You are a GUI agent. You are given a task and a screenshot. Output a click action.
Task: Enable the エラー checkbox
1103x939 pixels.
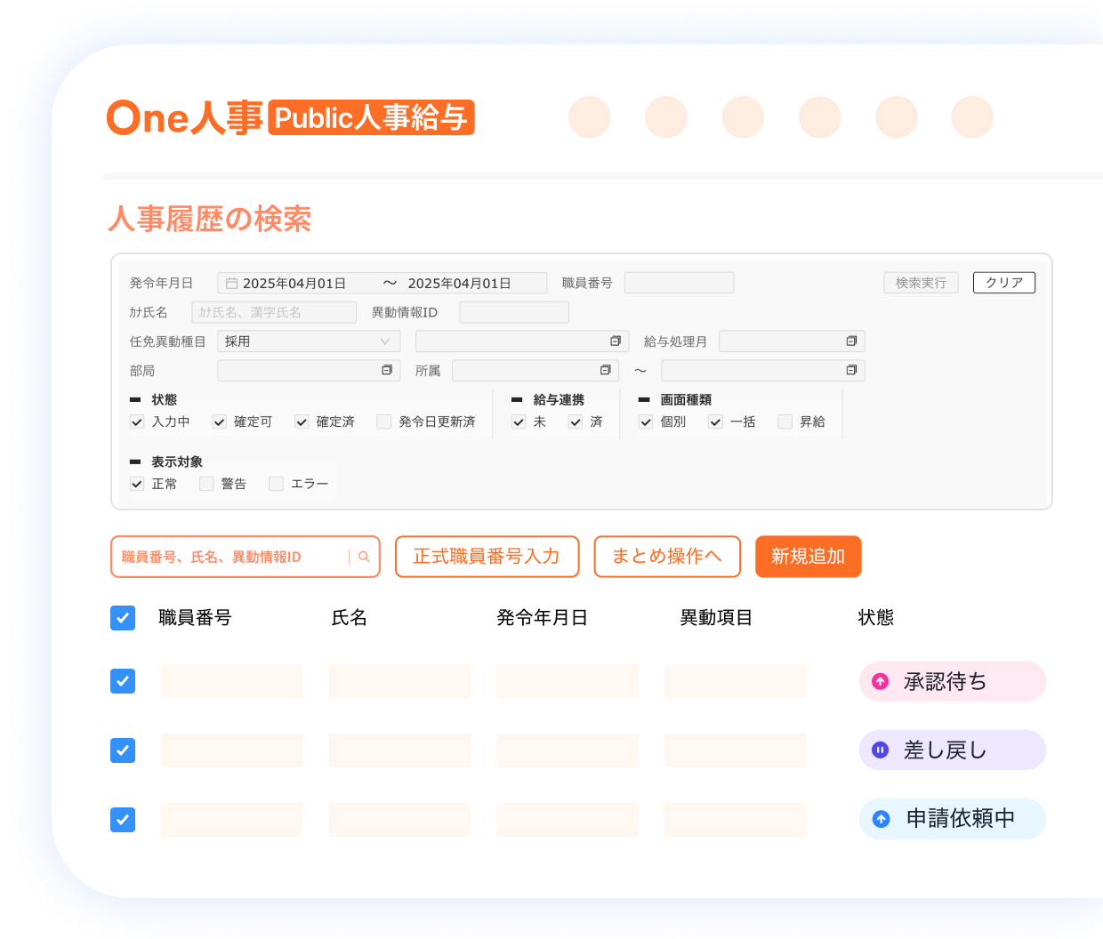pyautogui.click(x=276, y=484)
